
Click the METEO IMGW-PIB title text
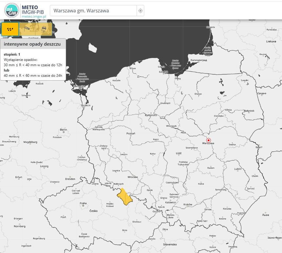[x=33, y=10]
